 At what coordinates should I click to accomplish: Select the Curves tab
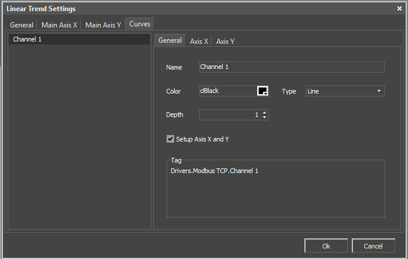[x=140, y=24]
